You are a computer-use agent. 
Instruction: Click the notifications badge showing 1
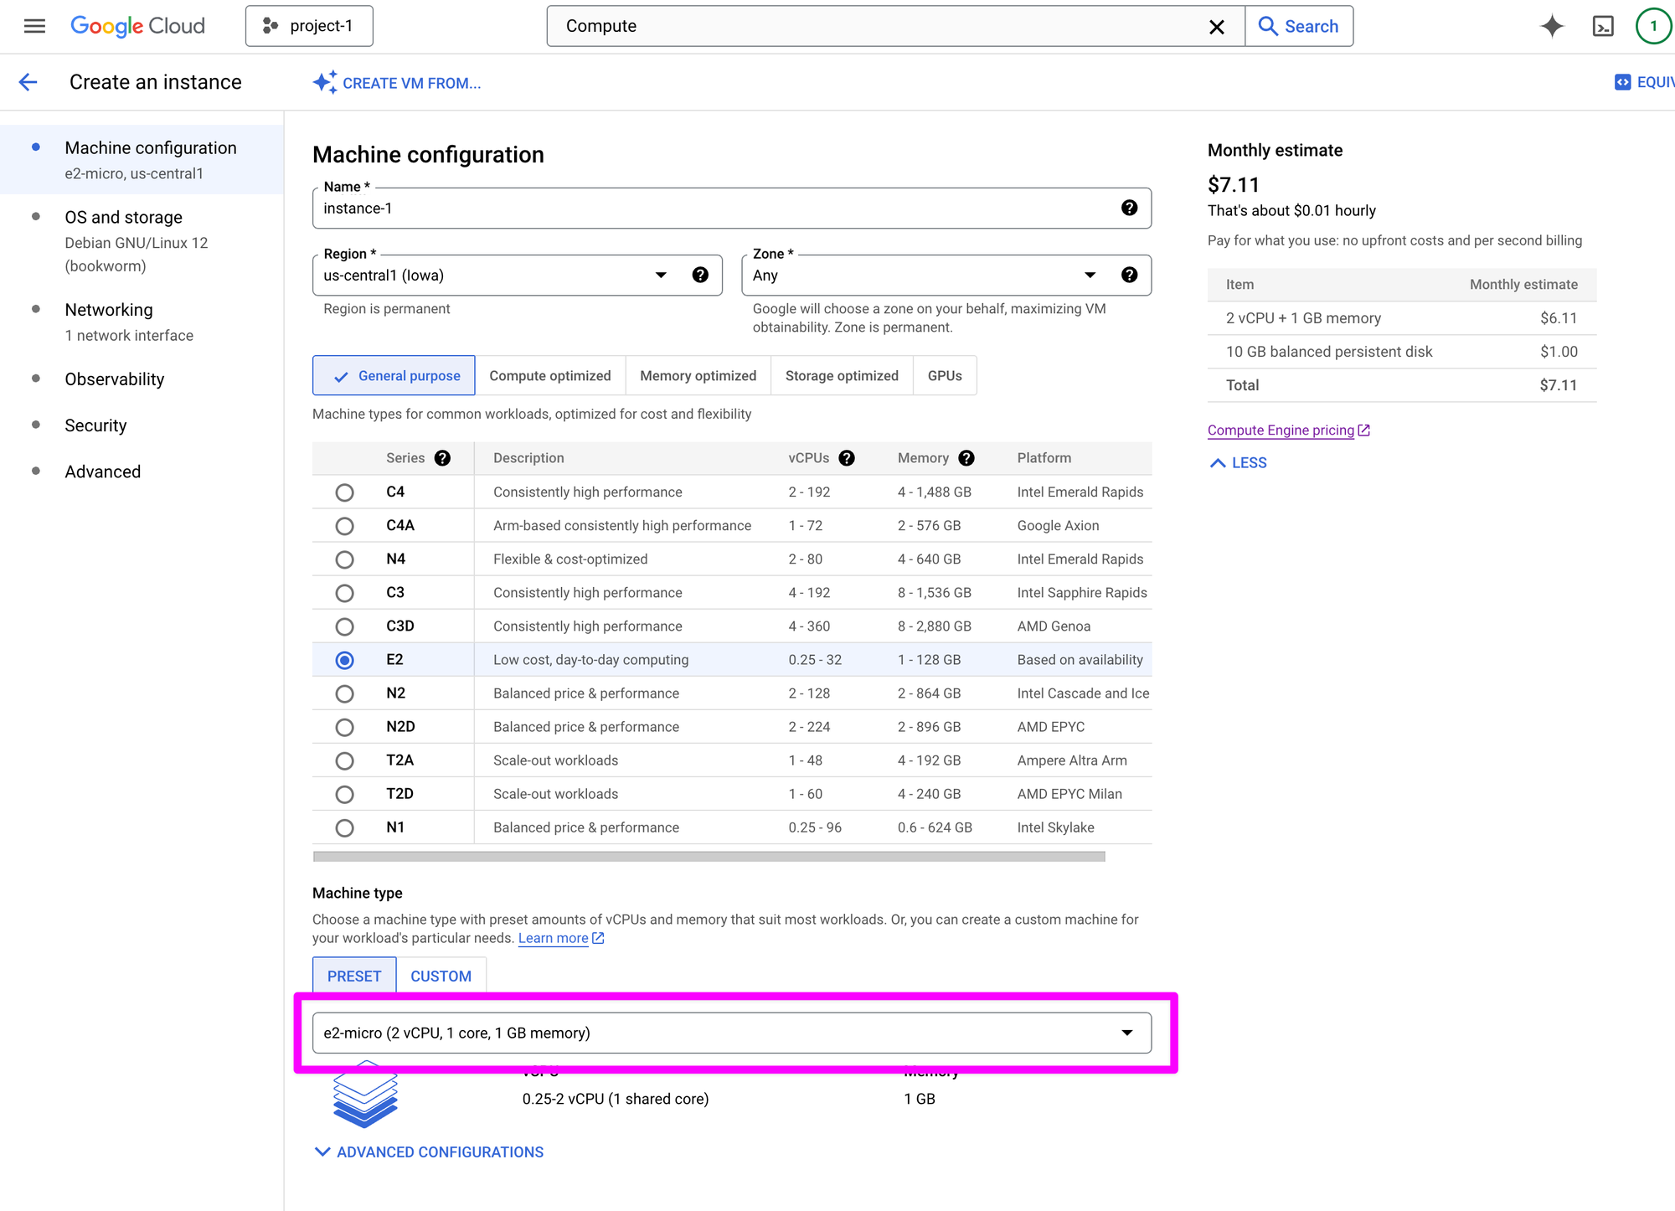click(x=1652, y=26)
